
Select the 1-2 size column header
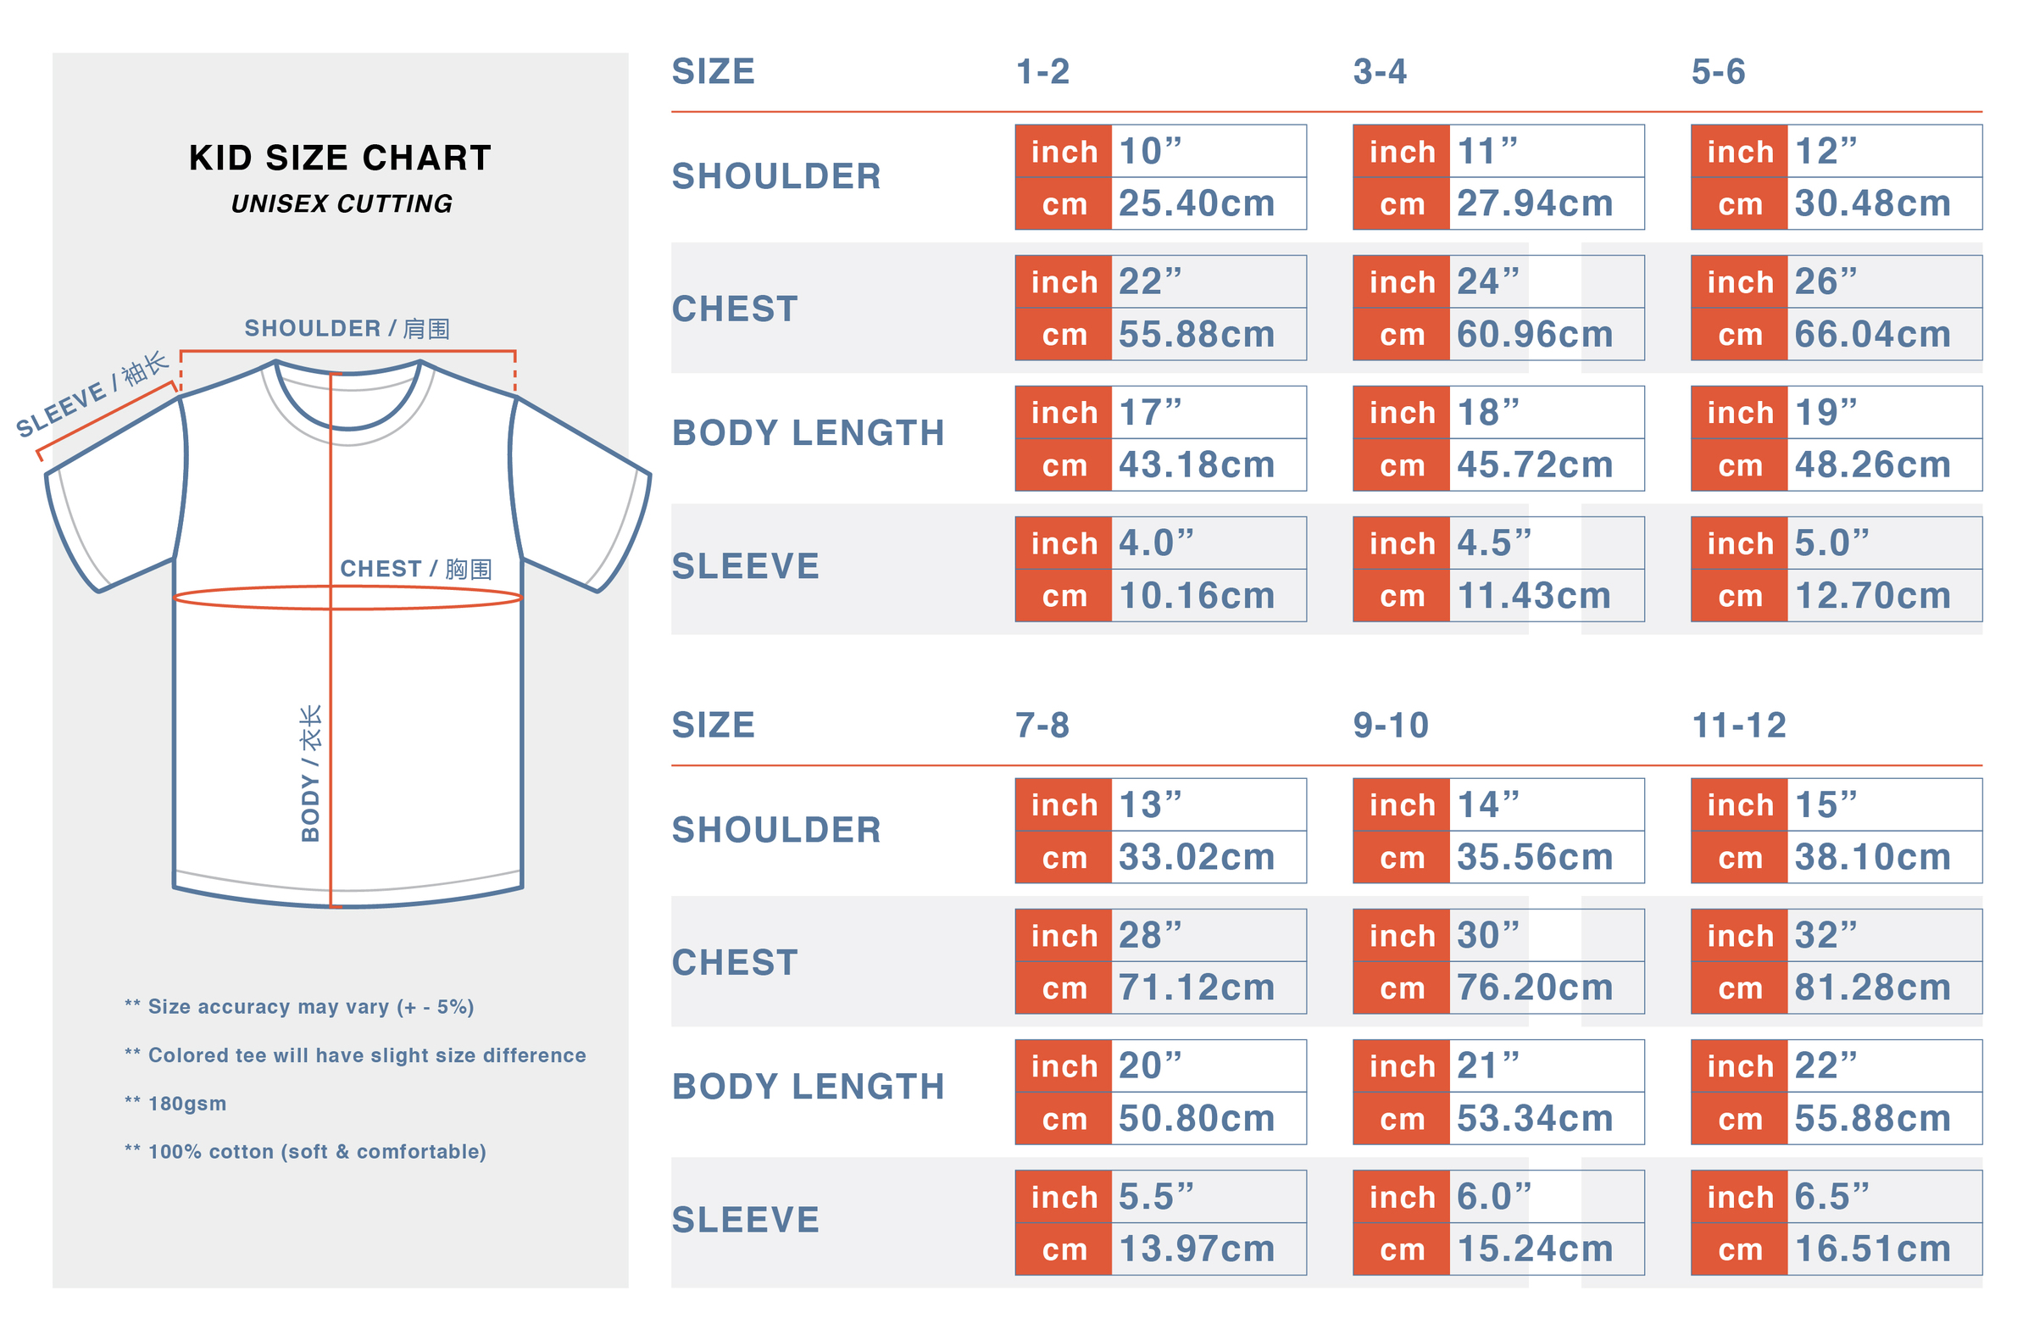1042,72
